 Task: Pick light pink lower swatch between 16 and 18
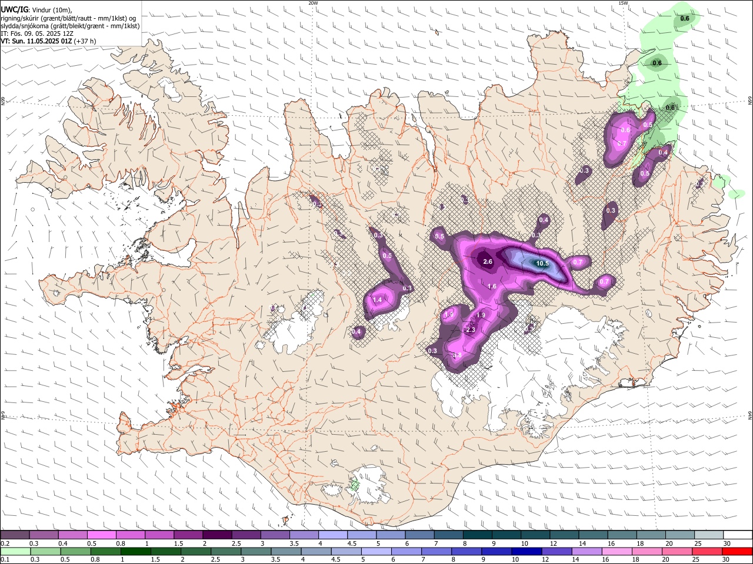tap(617, 551)
